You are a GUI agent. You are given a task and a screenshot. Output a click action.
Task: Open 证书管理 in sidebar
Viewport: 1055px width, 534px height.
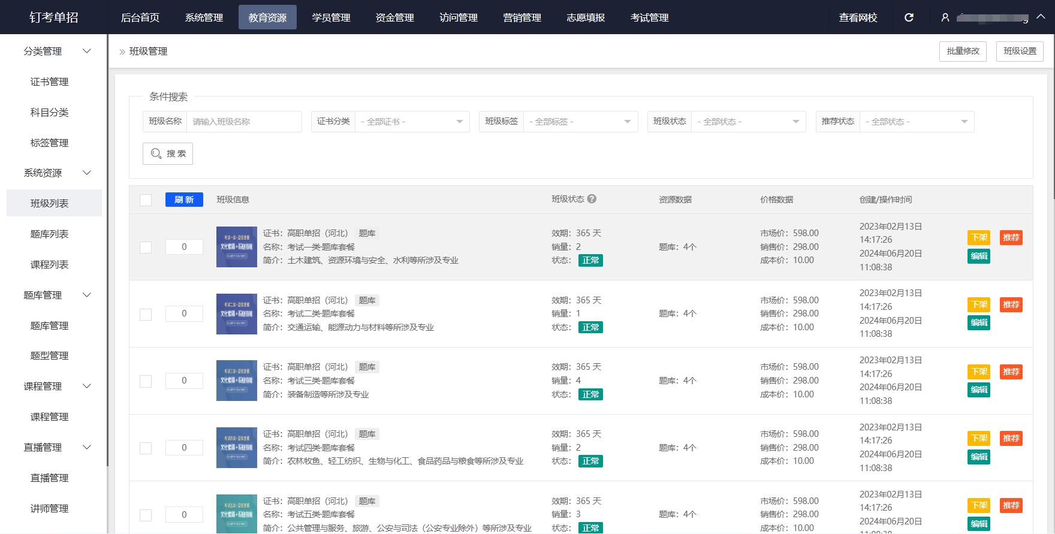[x=49, y=82]
